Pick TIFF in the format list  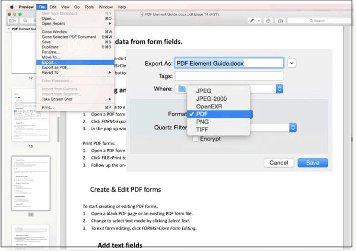[x=202, y=130]
